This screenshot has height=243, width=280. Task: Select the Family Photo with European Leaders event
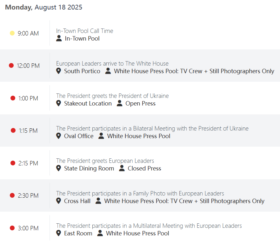[x=140, y=193]
